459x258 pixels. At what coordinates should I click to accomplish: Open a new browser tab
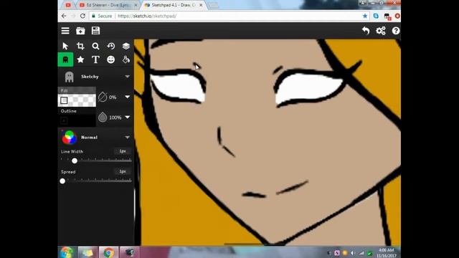pos(214,5)
